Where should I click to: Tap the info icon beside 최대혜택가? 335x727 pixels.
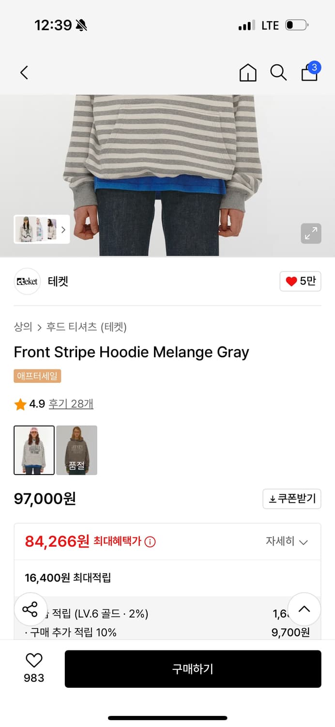point(150,542)
